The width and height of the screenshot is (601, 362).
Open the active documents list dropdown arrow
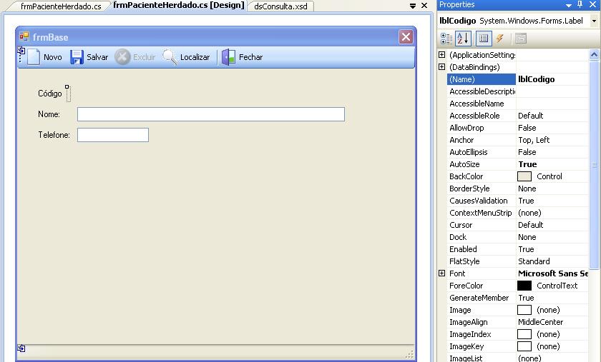click(x=413, y=6)
